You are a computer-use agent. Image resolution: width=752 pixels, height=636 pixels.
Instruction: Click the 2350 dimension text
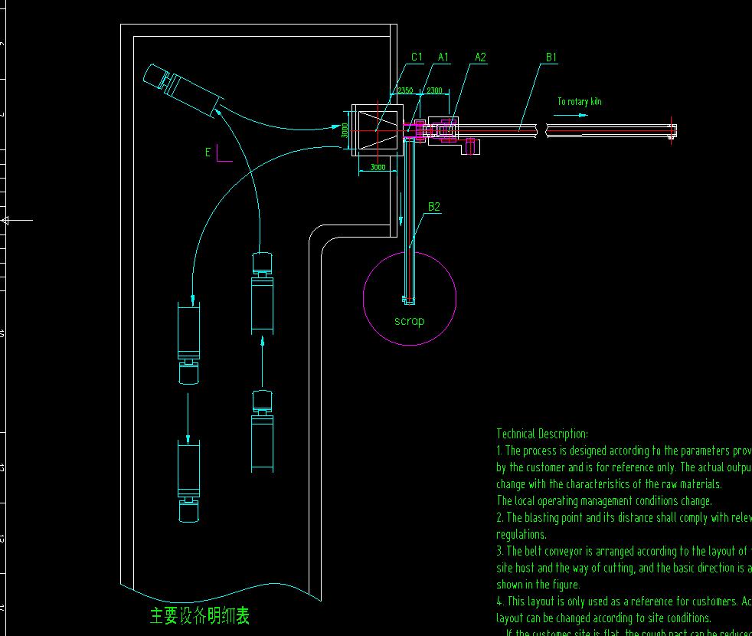405,90
